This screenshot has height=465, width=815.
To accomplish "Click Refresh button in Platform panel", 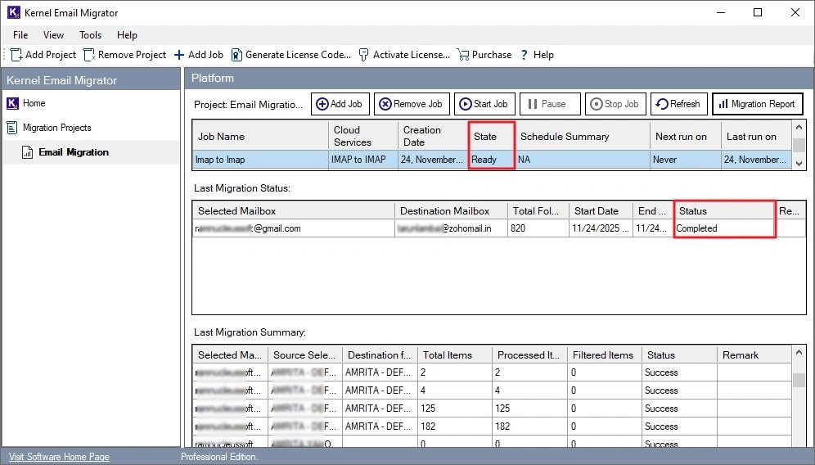I will click(678, 104).
